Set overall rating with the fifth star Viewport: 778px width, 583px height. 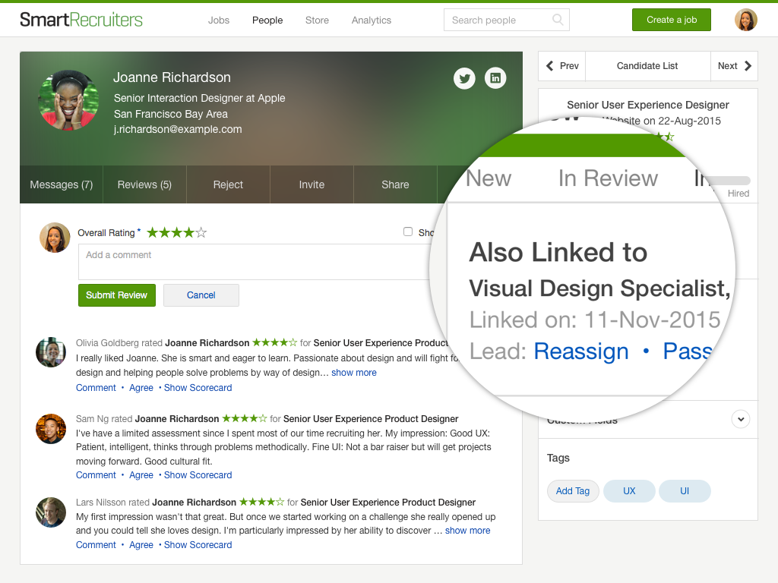(201, 232)
